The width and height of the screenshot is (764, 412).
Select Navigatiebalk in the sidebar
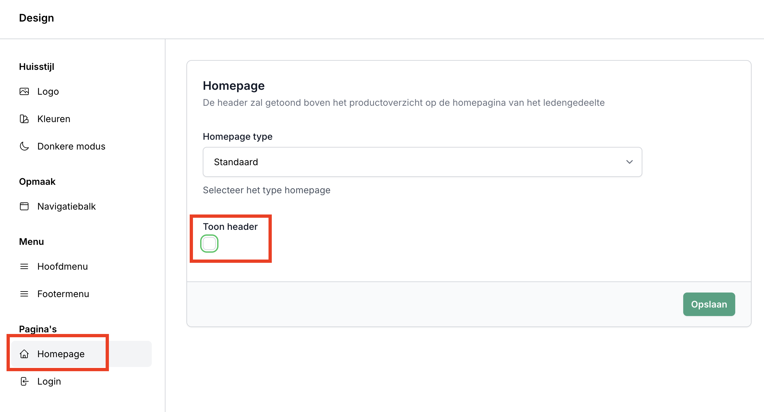coord(66,206)
